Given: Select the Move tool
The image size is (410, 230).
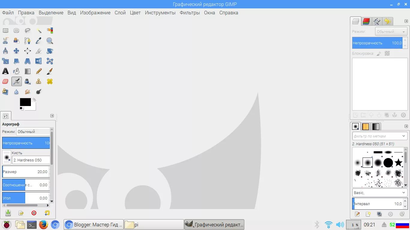Looking at the screenshot, I should 17,51.
